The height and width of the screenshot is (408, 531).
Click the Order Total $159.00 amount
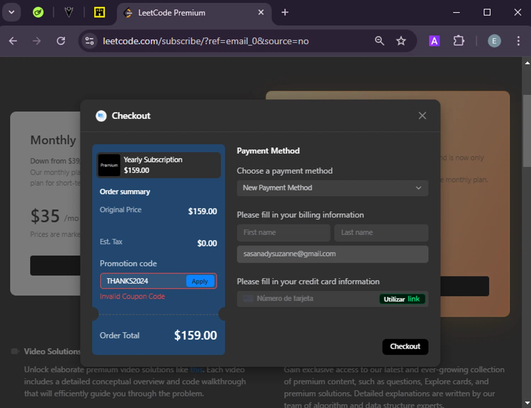click(195, 335)
